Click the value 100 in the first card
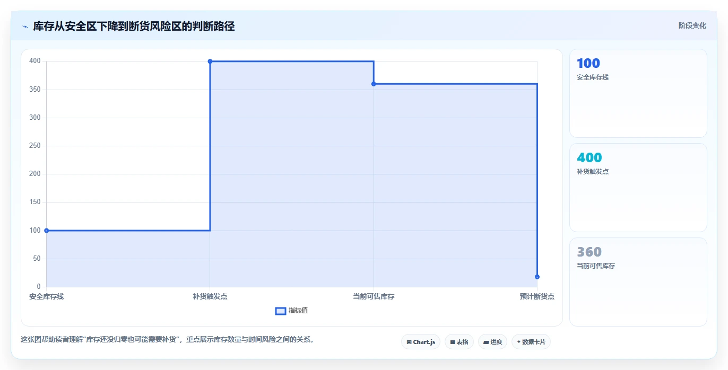The height and width of the screenshot is (370, 728). click(x=588, y=64)
